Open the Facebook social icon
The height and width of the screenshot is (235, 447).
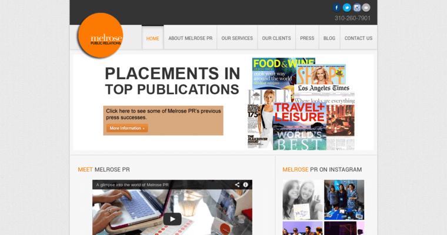pos(336,8)
